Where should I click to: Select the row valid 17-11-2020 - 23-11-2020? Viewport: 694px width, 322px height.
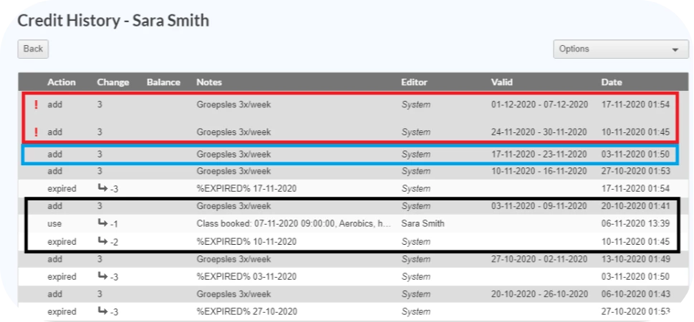tap(350, 155)
